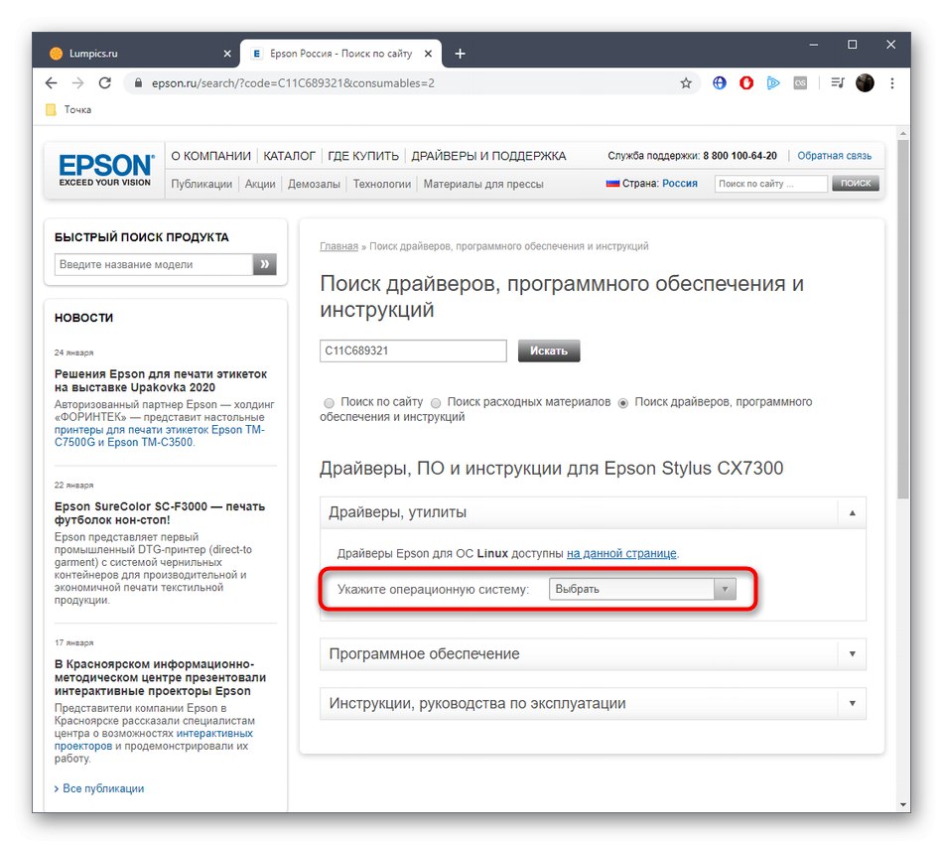
Task: Change country via Россия link
Action: (680, 184)
